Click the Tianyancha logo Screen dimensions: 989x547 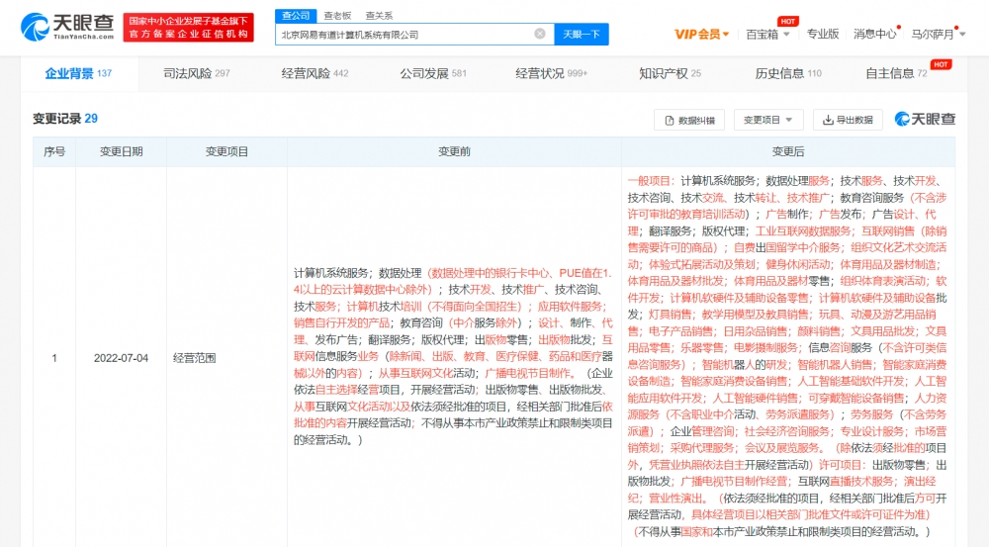pos(67,27)
